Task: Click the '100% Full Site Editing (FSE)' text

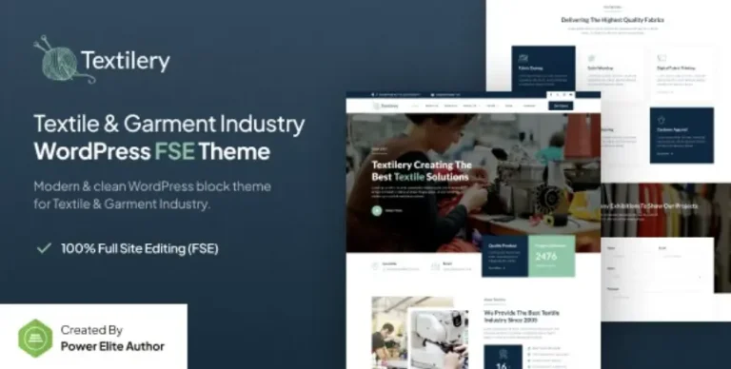Action: (139, 249)
